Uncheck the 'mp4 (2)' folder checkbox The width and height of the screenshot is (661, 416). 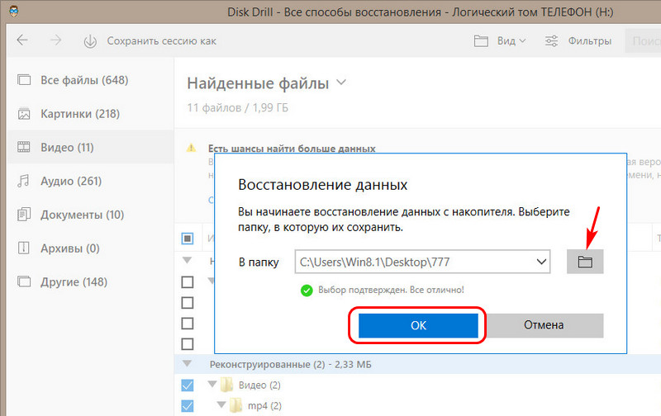[188, 405]
